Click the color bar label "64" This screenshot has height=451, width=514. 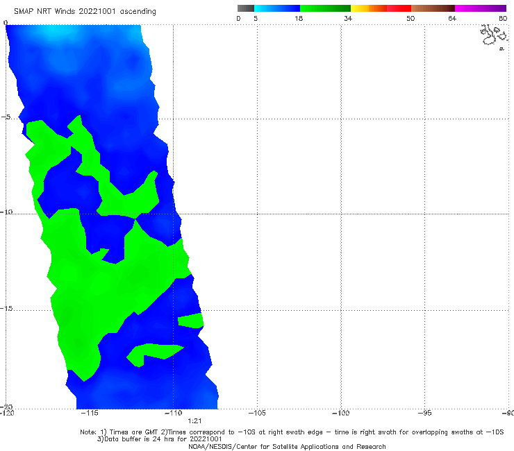pyautogui.click(x=452, y=19)
